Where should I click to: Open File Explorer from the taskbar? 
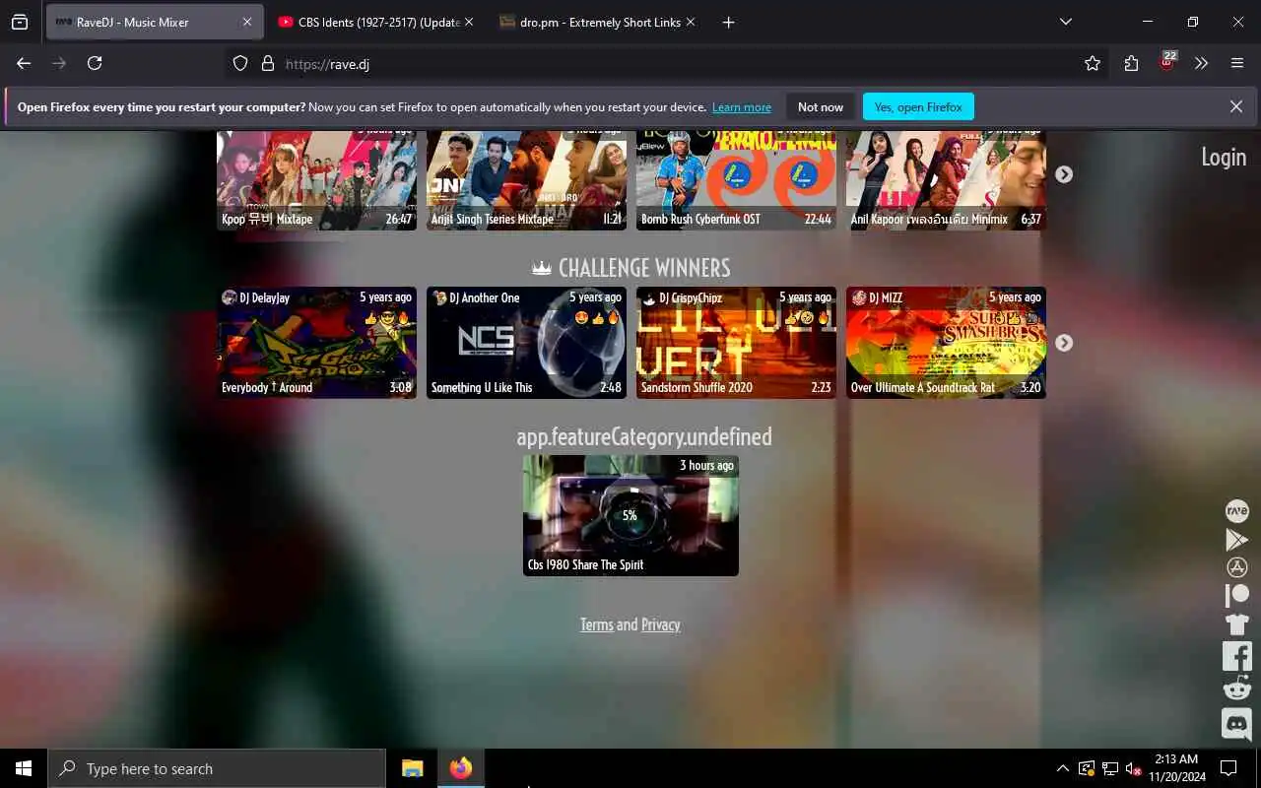tap(412, 768)
